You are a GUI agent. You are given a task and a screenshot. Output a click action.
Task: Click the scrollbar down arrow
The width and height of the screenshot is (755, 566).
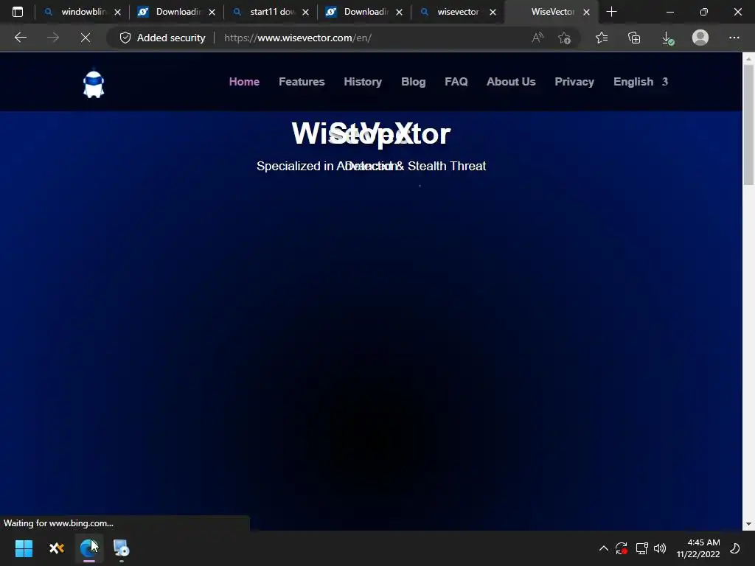748,524
